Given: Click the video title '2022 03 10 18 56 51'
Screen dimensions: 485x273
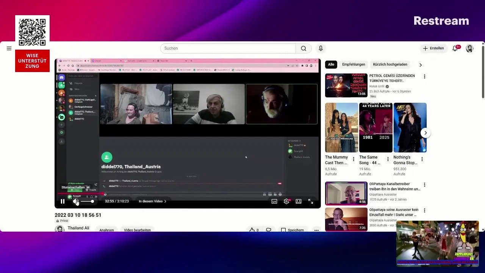Looking at the screenshot, I should [x=78, y=215].
